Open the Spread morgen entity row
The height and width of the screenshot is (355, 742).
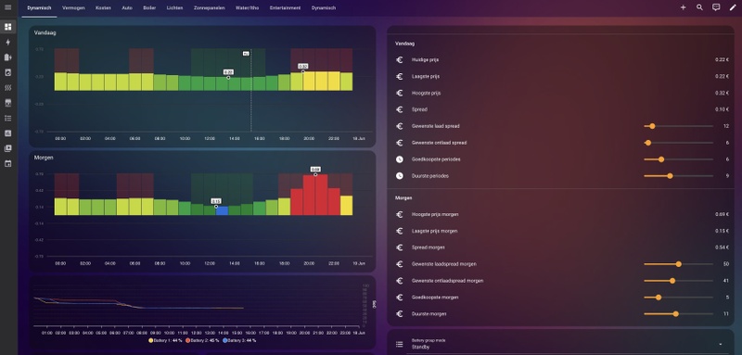562,247
